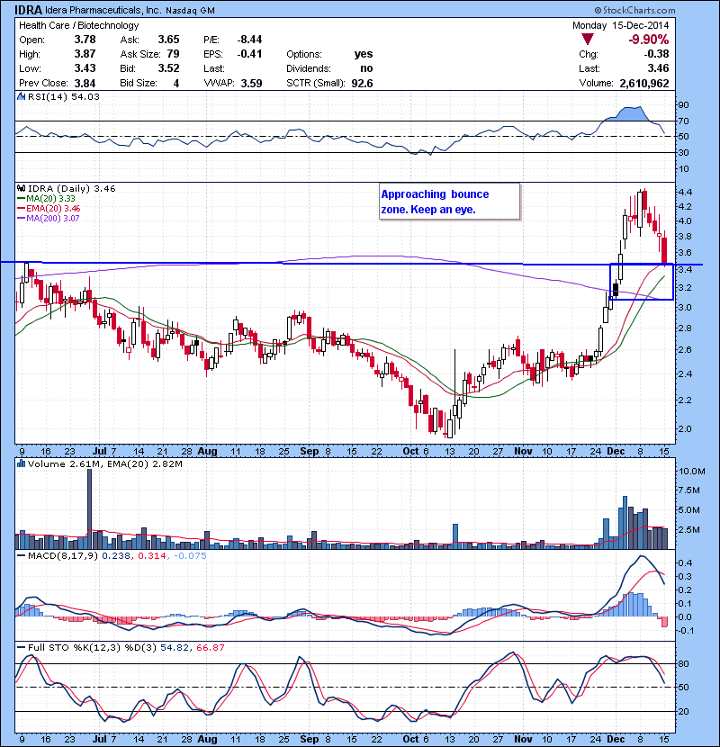Click the Volume 2.61M, EMA(20) 2.82M label

104,463
